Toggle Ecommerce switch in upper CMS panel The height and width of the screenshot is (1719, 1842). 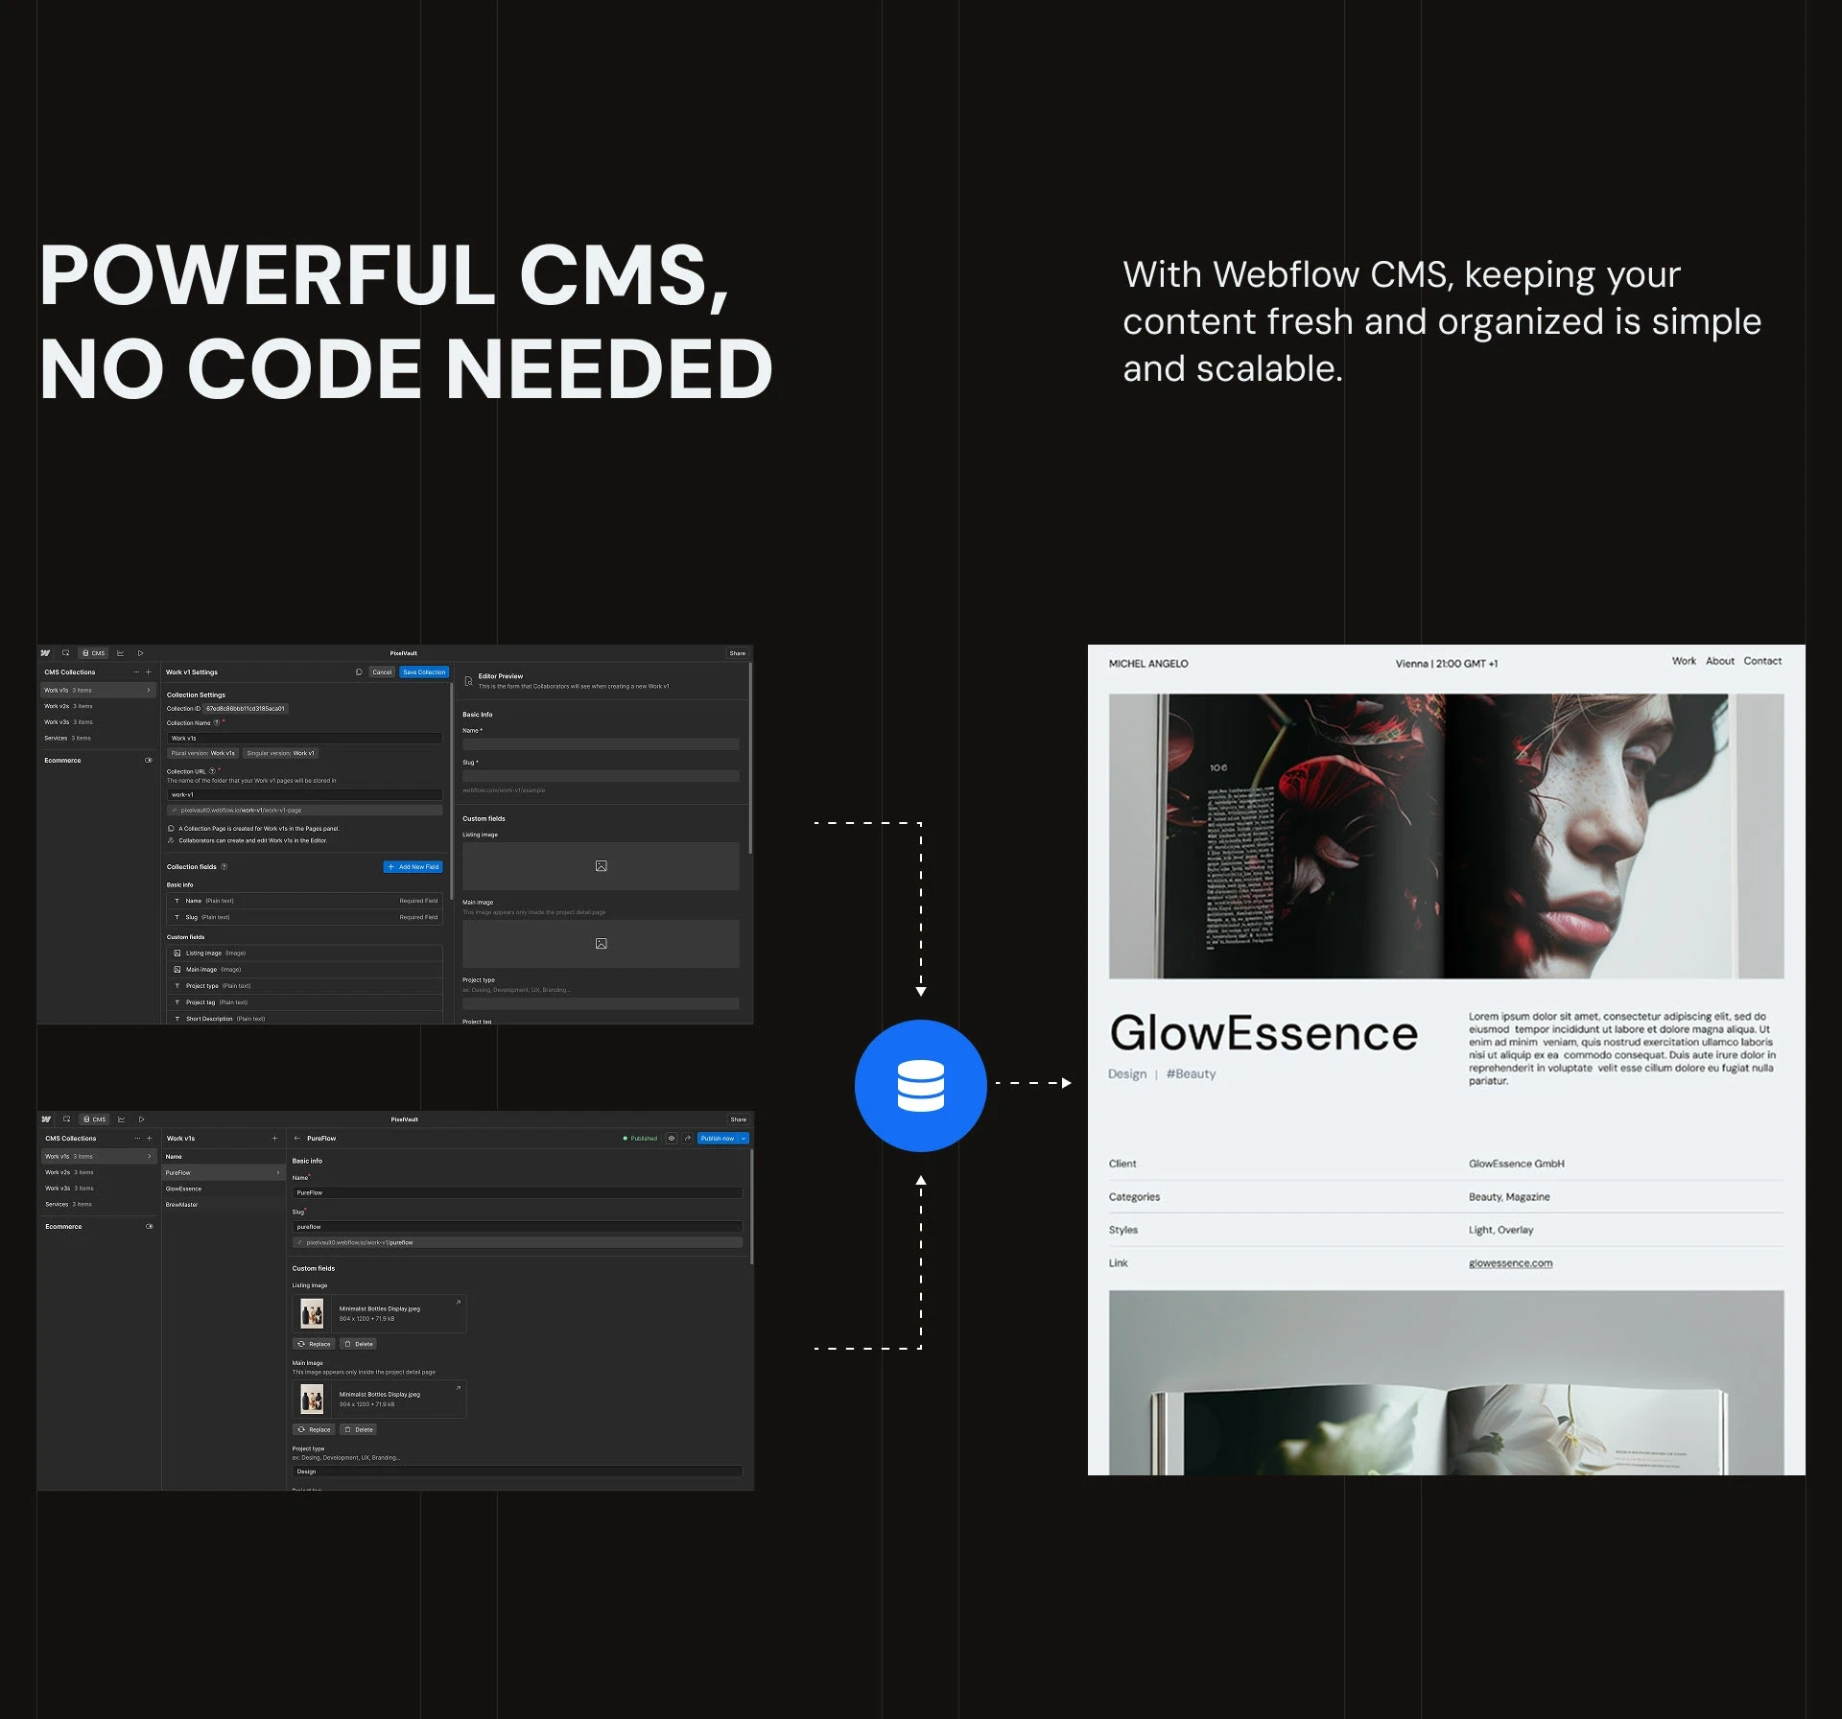point(148,761)
